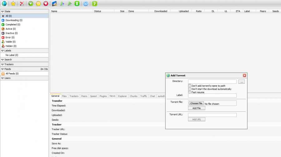
Task: Check "Don't start the download automatically"
Action: [190, 89]
